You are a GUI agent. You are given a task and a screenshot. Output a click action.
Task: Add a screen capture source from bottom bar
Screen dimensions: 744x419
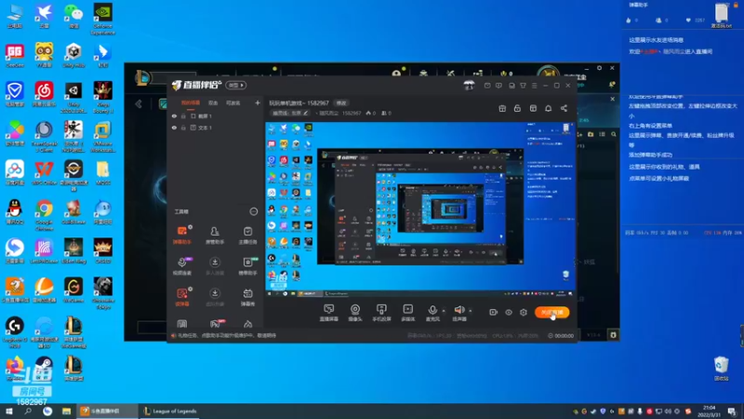point(329,313)
